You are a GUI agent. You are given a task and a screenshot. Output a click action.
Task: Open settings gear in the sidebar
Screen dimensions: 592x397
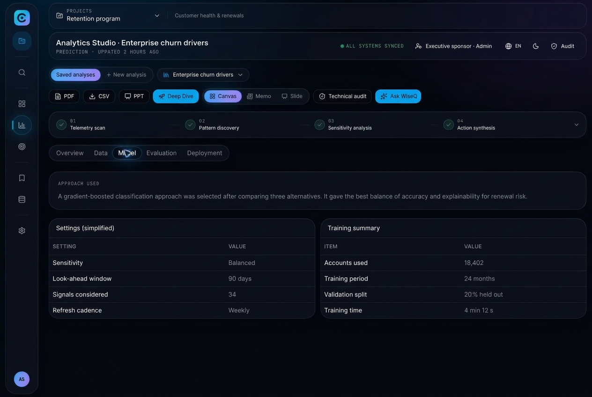(x=22, y=231)
